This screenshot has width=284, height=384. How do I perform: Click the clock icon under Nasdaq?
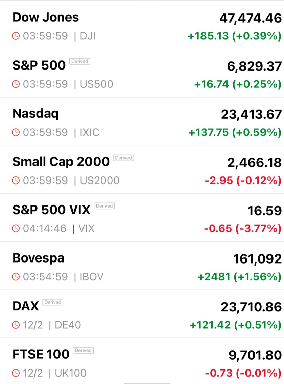[x=16, y=132]
